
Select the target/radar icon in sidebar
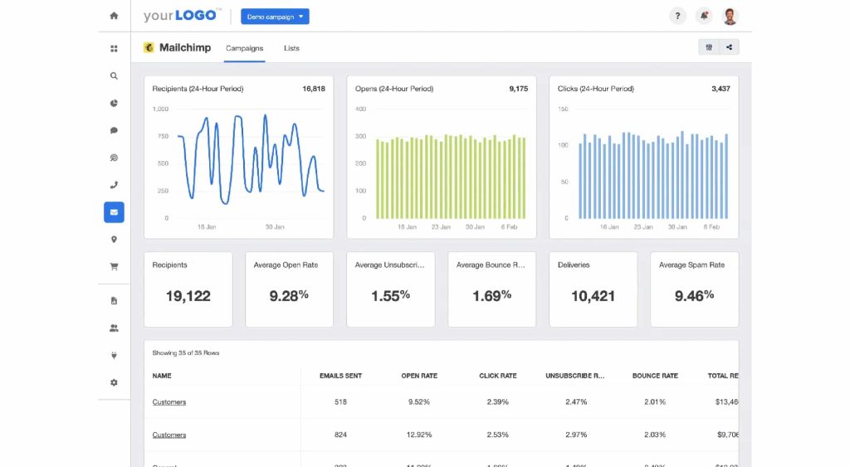(114, 158)
